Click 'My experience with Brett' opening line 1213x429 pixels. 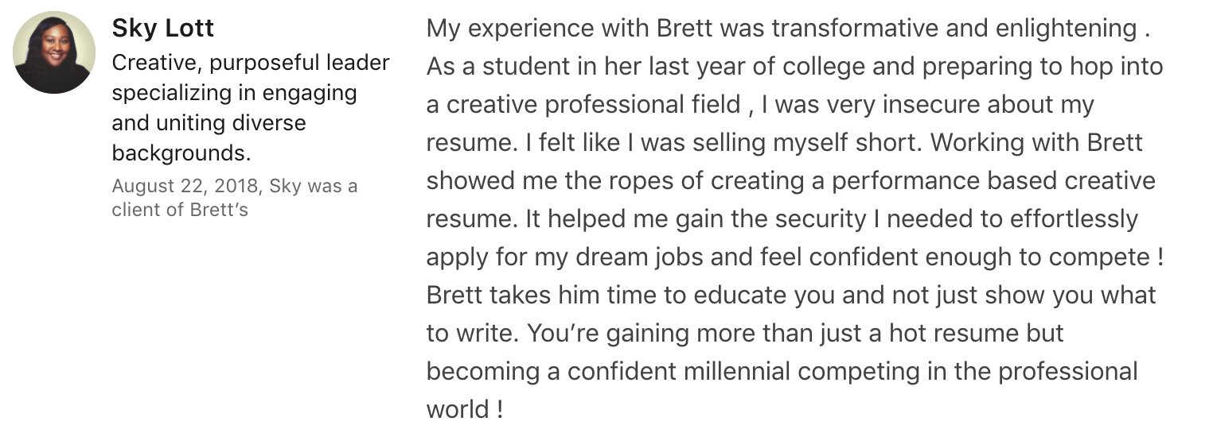click(x=571, y=29)
